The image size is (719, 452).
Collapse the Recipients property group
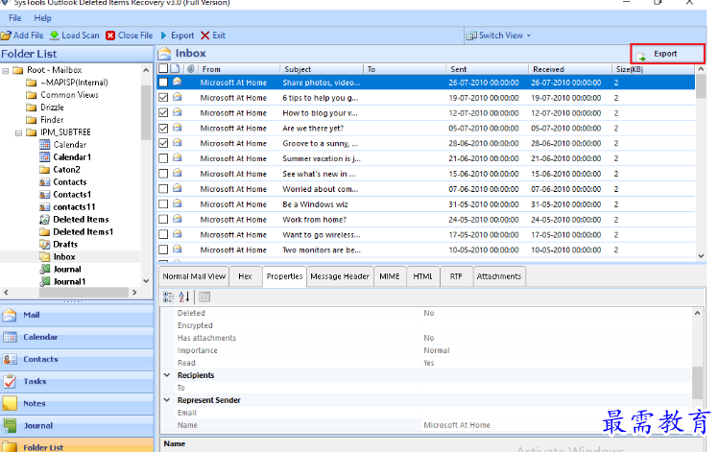(x=167, y=375)
